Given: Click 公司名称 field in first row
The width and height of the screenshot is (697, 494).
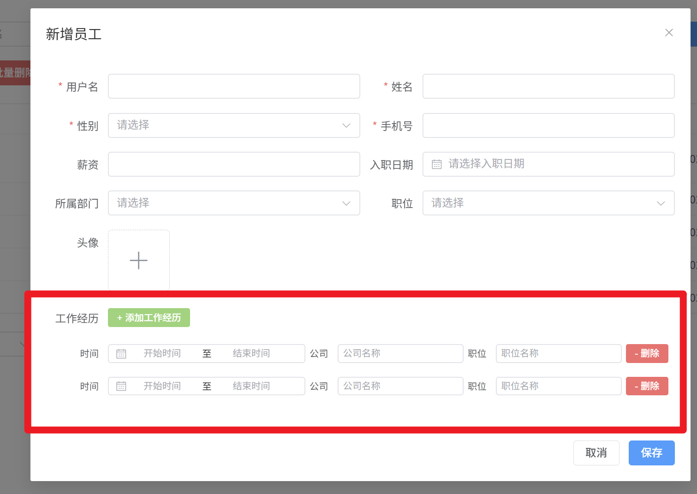Looking at the screenshot, I should click(x=400, y=354).
